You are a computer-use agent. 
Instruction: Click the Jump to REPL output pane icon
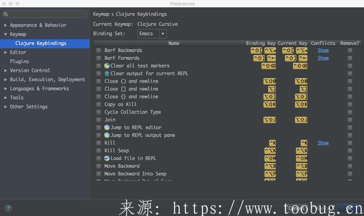point(107,135)
